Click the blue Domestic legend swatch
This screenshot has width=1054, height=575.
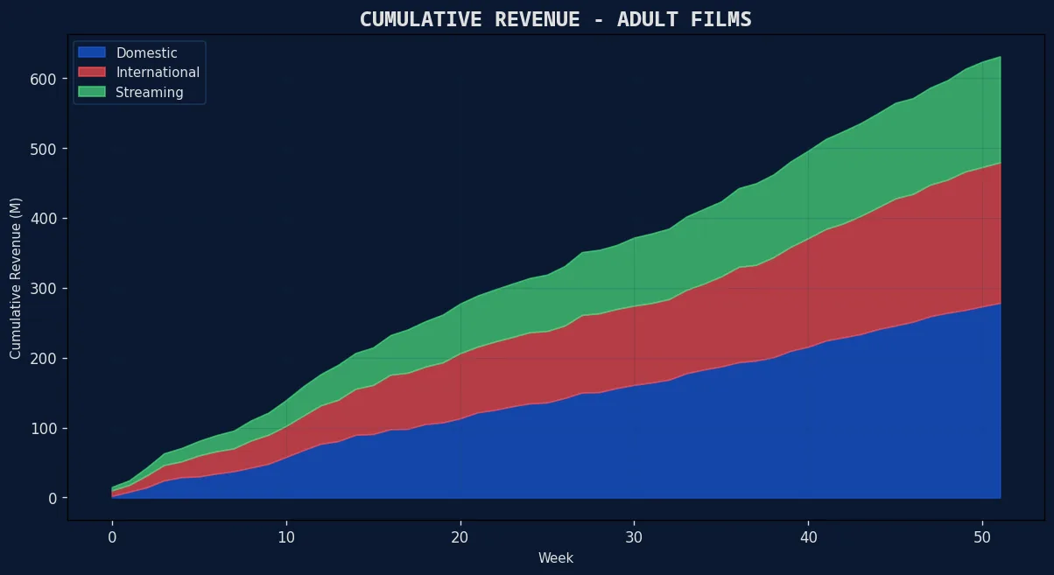(x=91, y=53)
